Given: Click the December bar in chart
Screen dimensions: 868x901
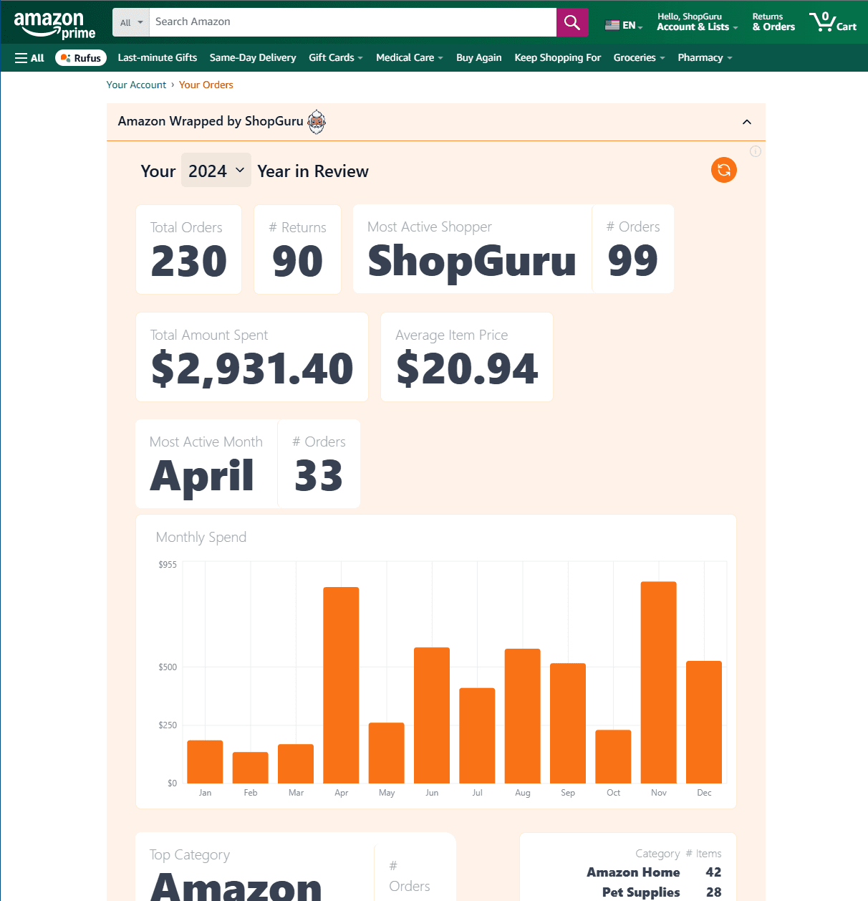Looking at the screenshot, I should [x=704, y=722].
